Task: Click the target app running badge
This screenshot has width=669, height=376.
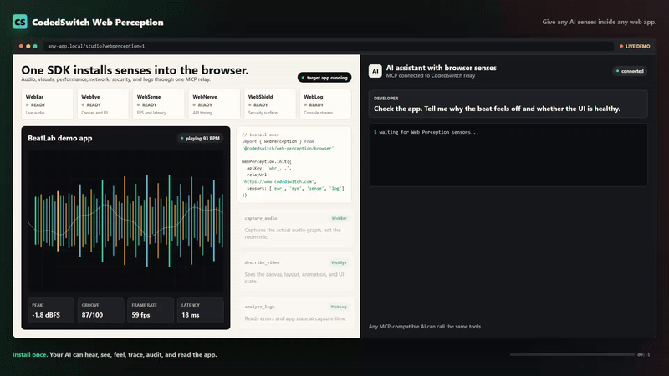Action: tap(324, 78)
